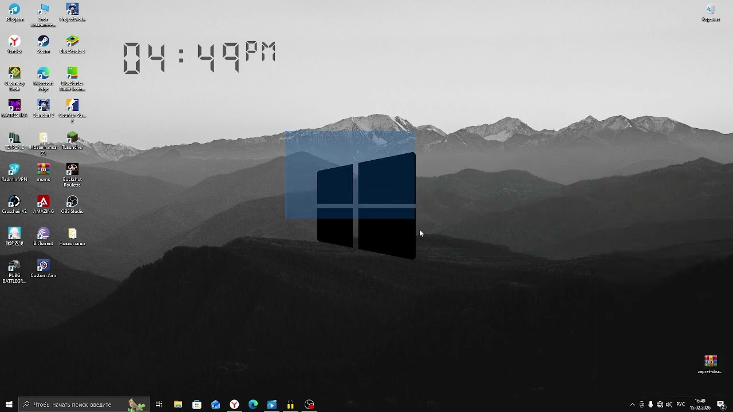Expand the hidden system tray icons
The image size is (733, 412).
coord(632,405)
